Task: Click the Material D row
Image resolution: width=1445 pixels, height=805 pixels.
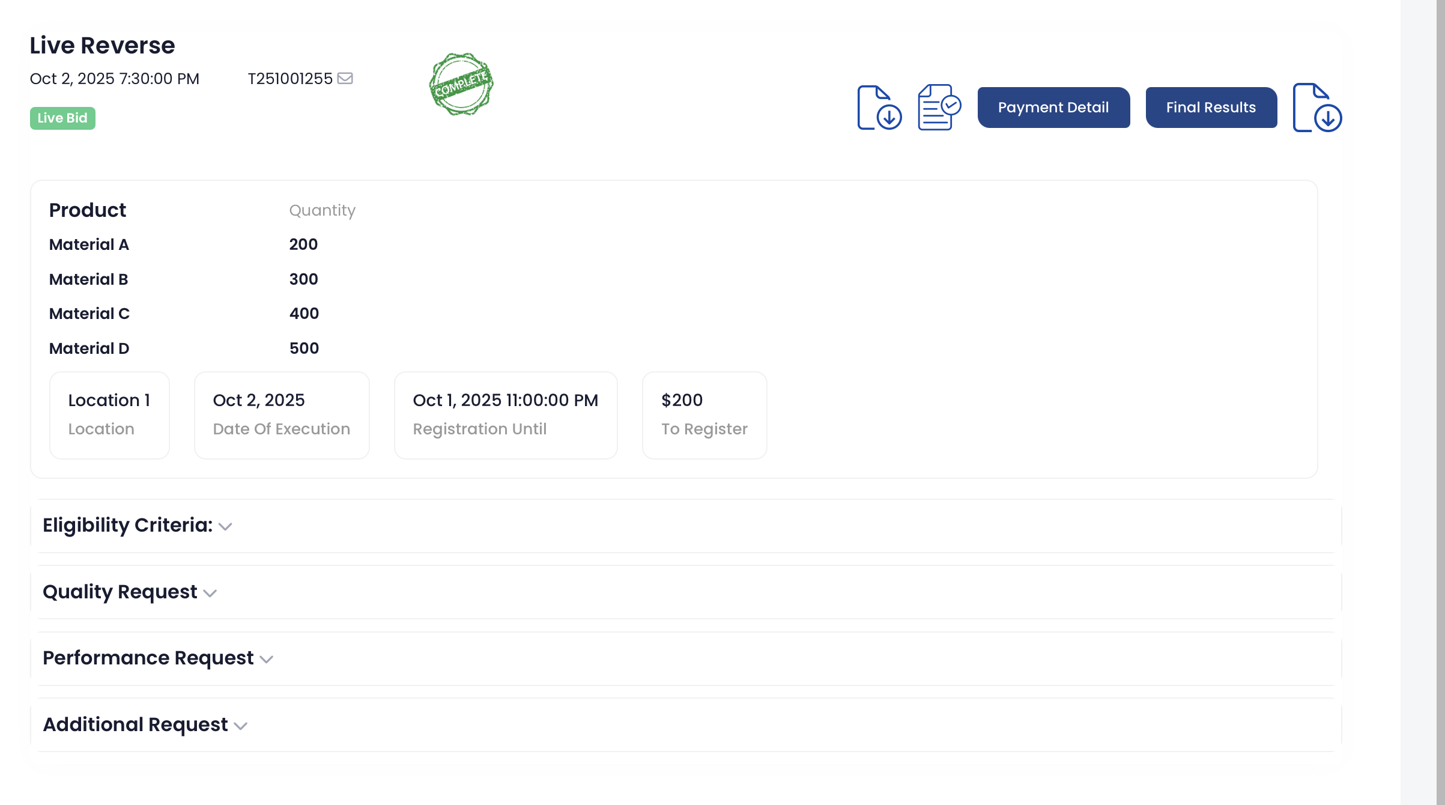Action: 89,348
